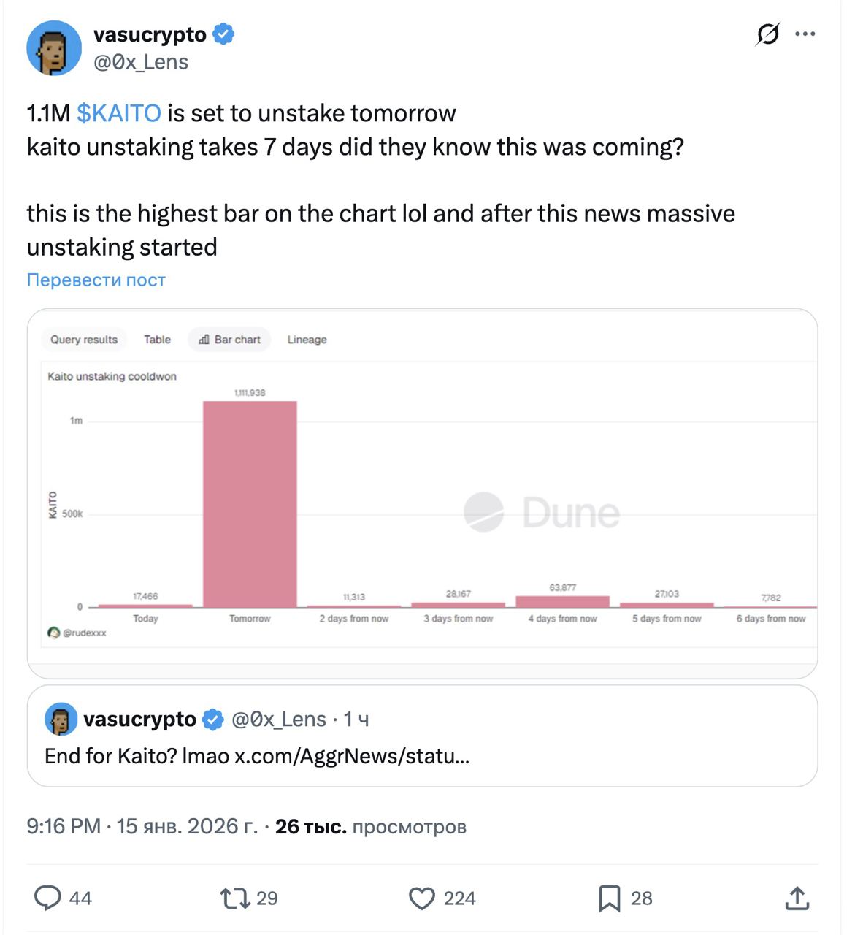Select the Bar chart tab
Screen dimensions: 863x935
coord(229,340)
